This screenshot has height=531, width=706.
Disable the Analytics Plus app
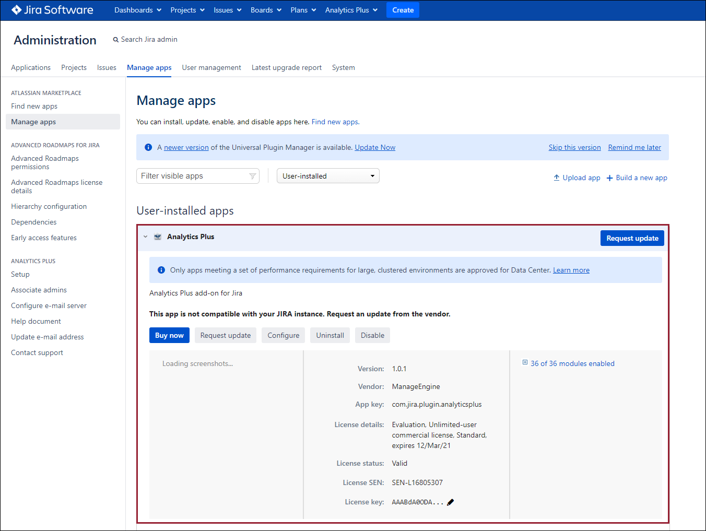coord(372,336)
